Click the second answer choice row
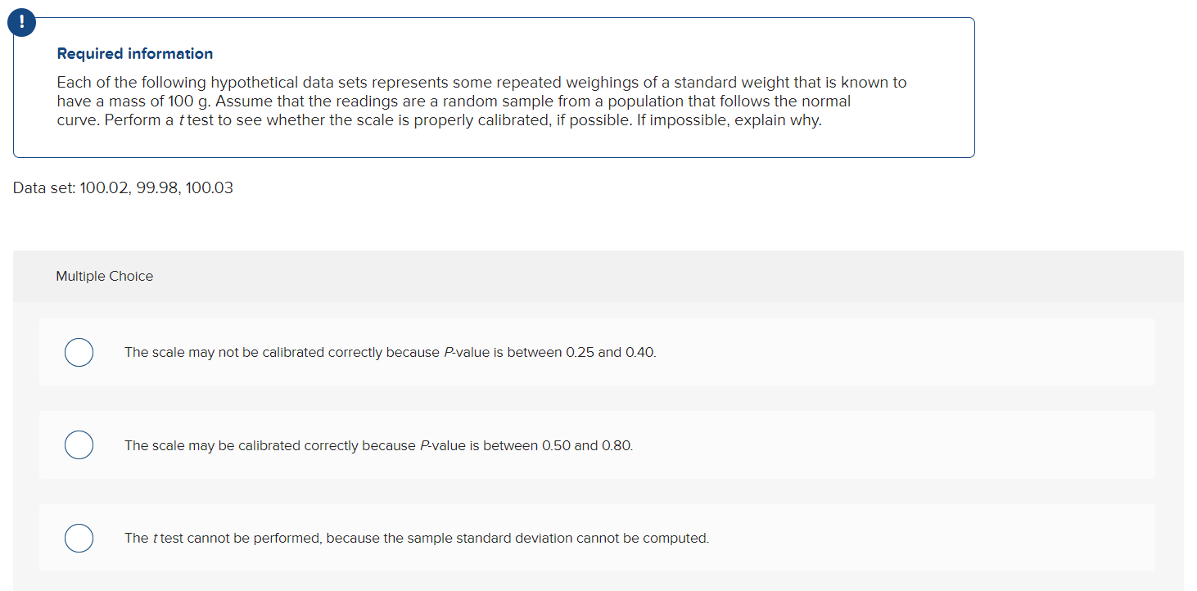Viewport: 1197px width, 591px height. click(596, 444)
